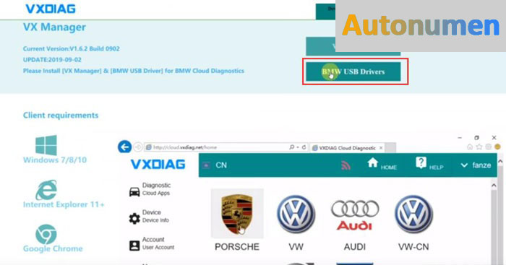
Task: Click the Google Chrome icon
Action: [46, 234]
